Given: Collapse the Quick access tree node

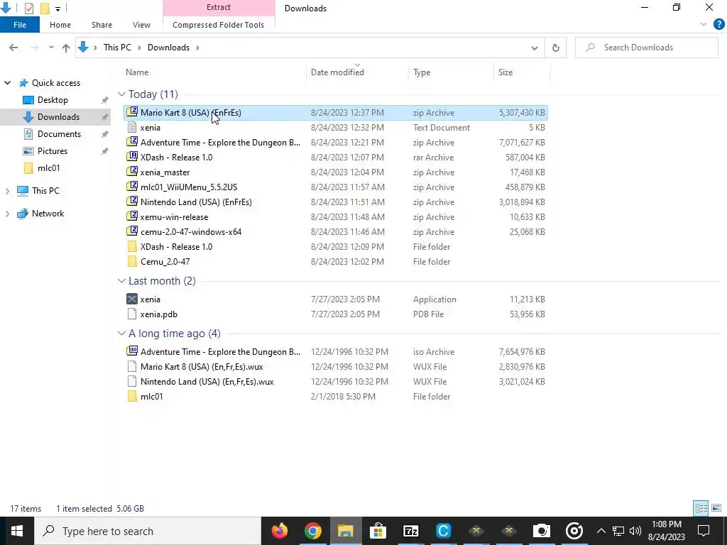Looking at the screenshot, I should coord(7,83).
